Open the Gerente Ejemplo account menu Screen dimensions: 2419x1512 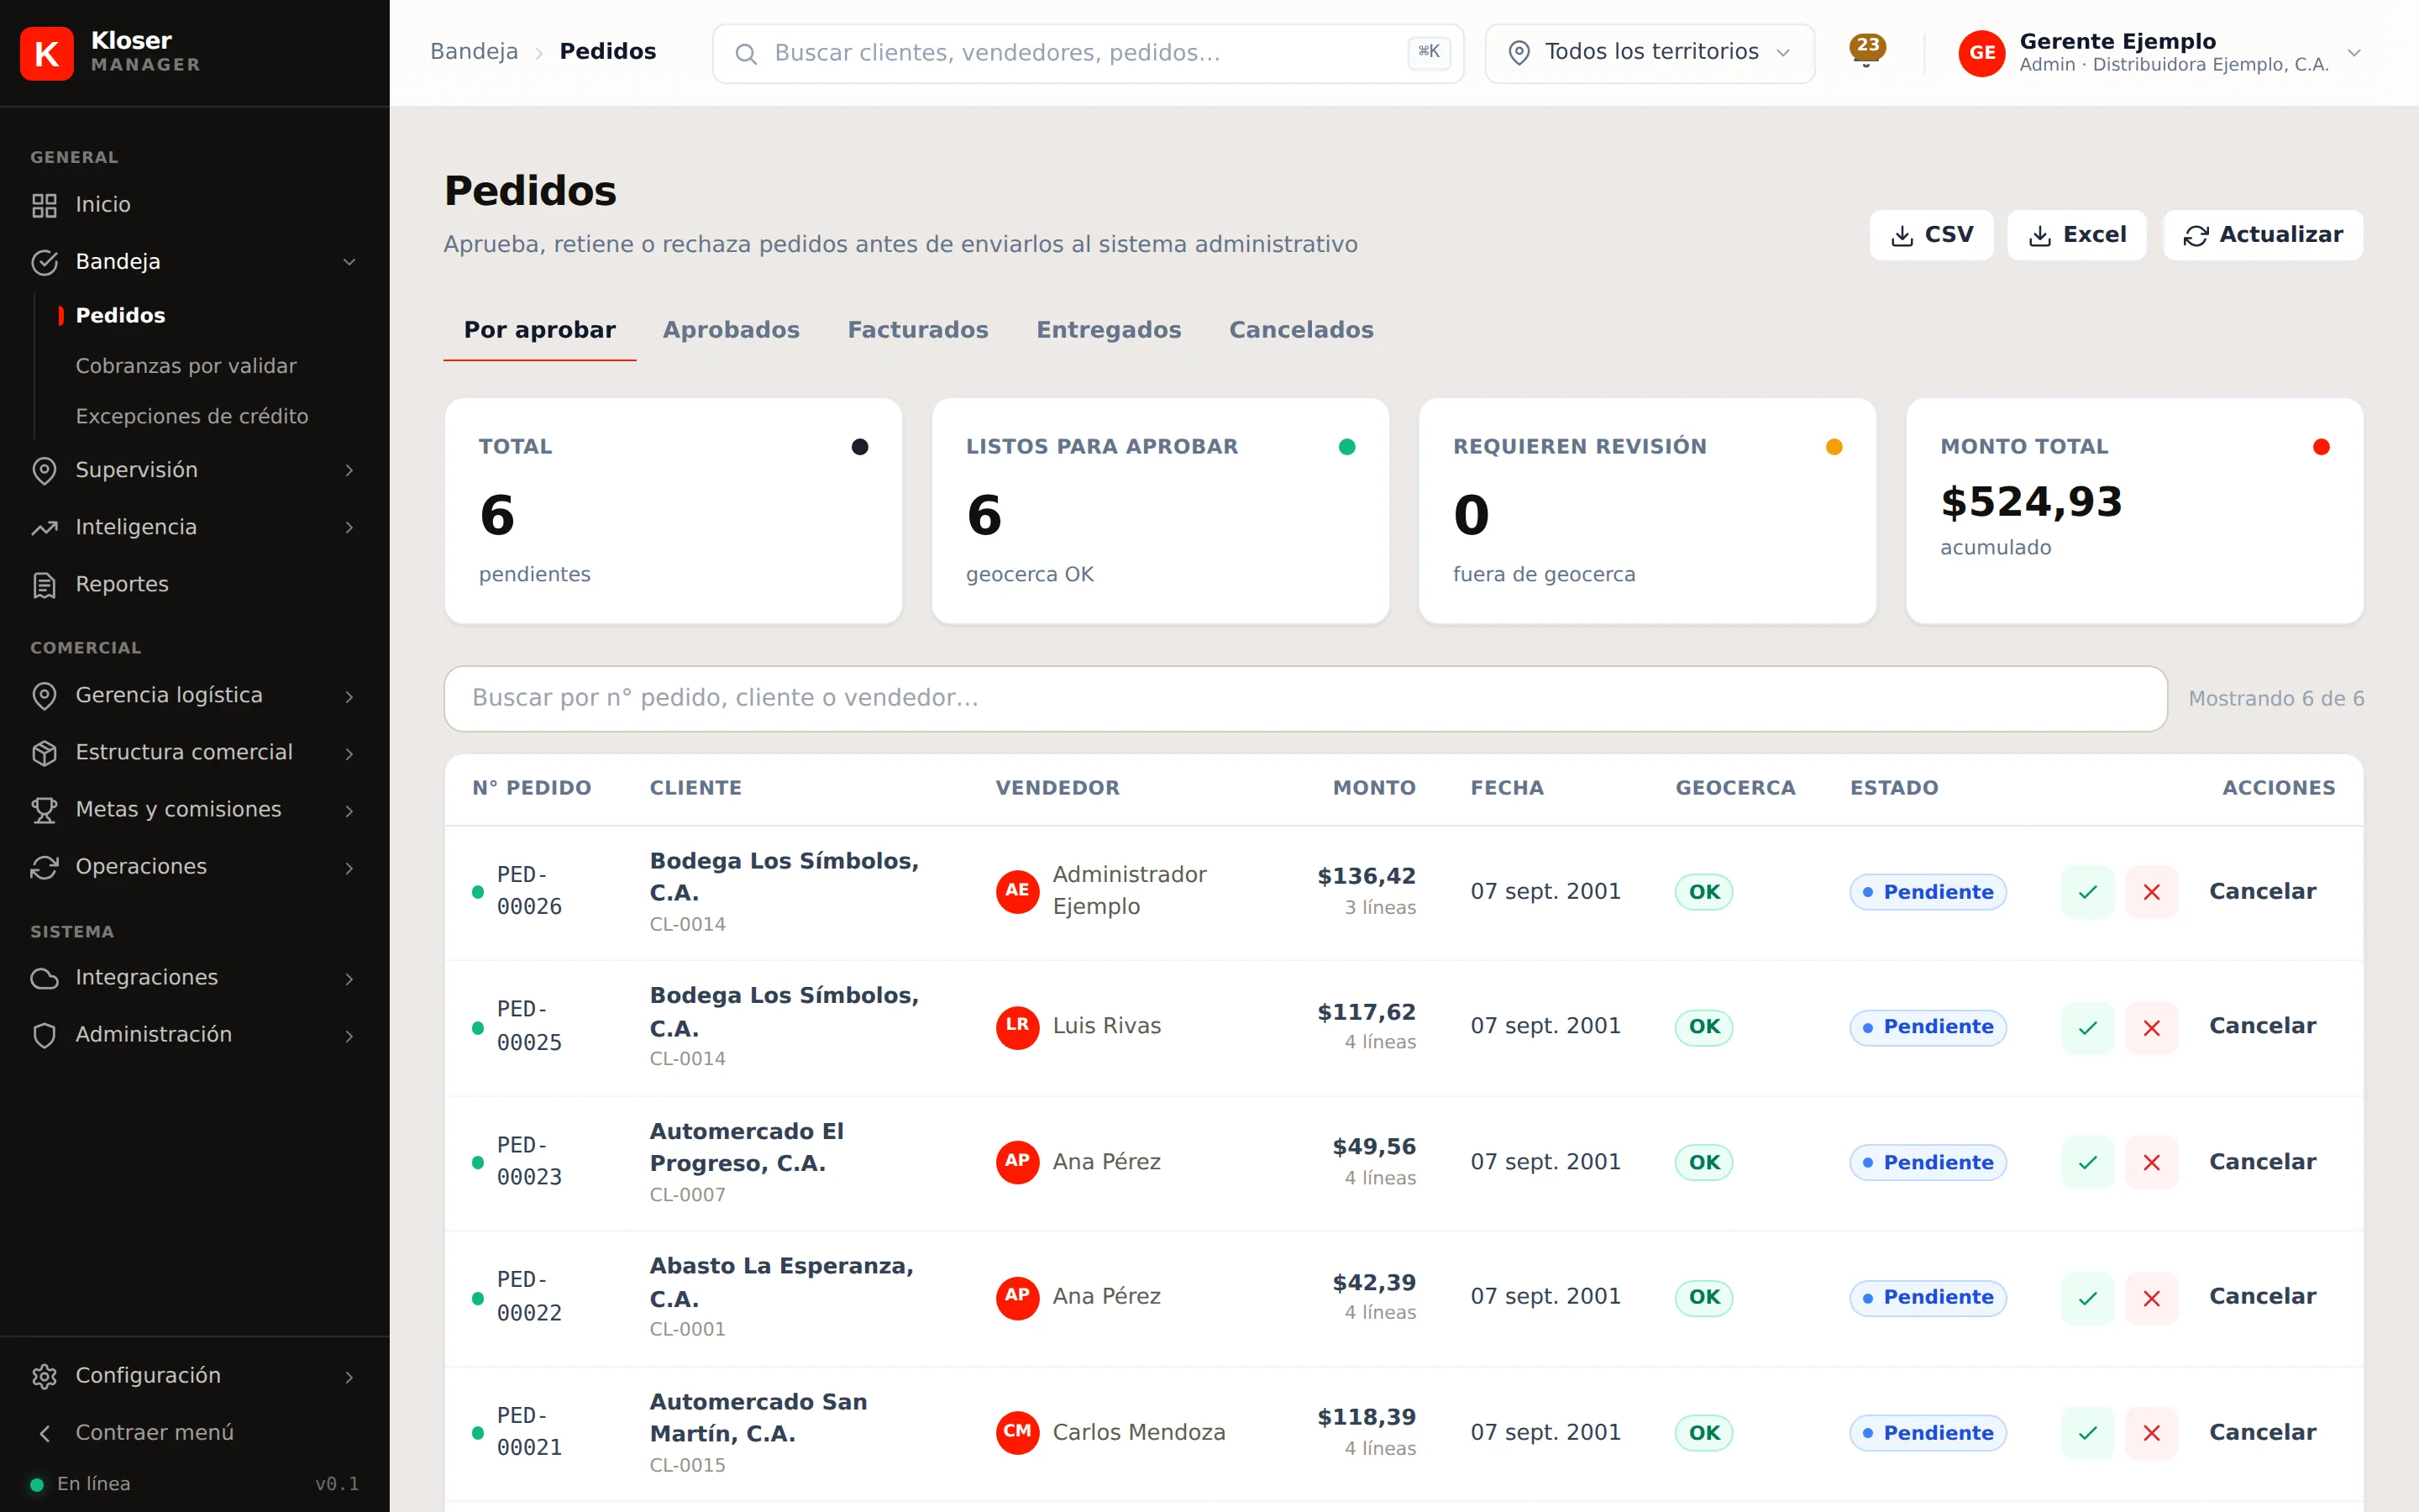point(2161,53)
